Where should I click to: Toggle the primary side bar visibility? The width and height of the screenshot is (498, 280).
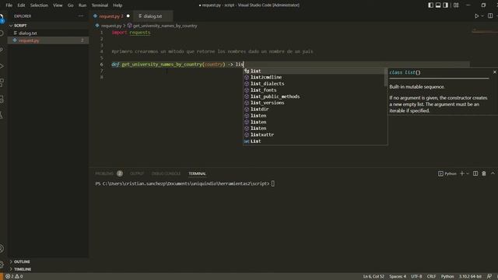coord(430,5)
